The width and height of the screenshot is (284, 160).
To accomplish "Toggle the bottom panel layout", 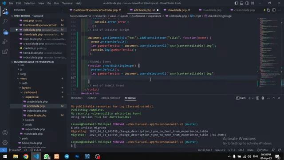I will click(241, 3).
